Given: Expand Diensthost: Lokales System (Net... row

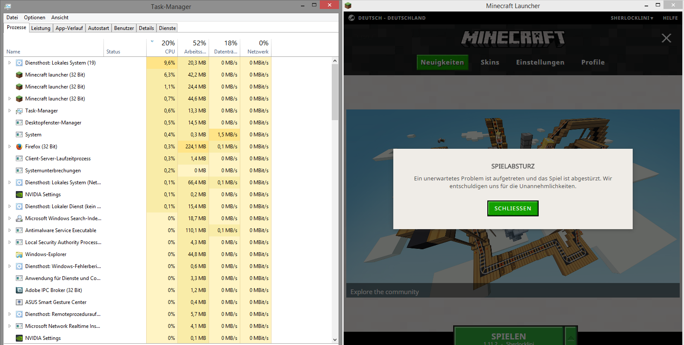Looking at the screenshot, I should click(x=9, y=183).
